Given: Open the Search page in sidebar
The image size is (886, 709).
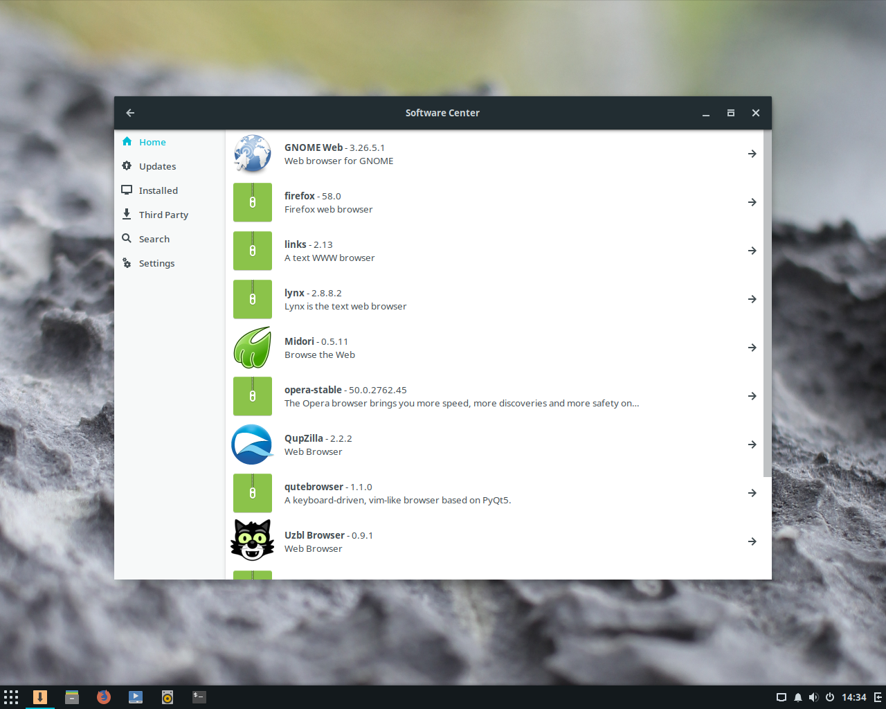Looking at the screenshot, I should 170,239.
